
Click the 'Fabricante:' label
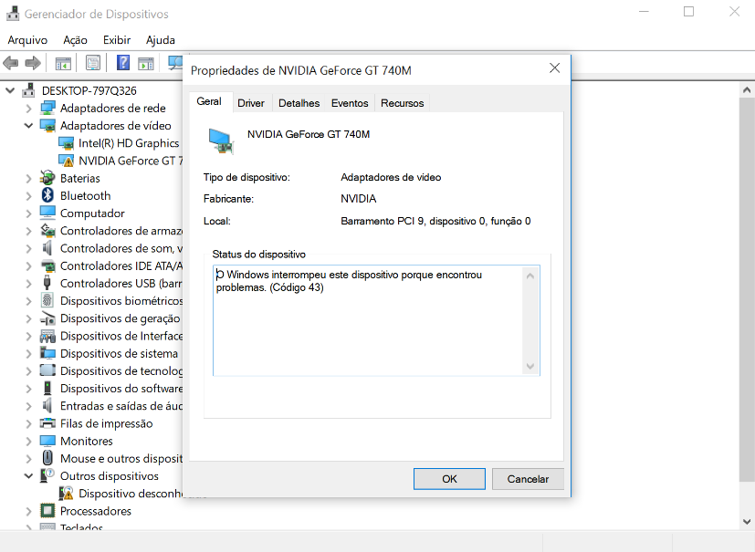[x=228, y=199]
